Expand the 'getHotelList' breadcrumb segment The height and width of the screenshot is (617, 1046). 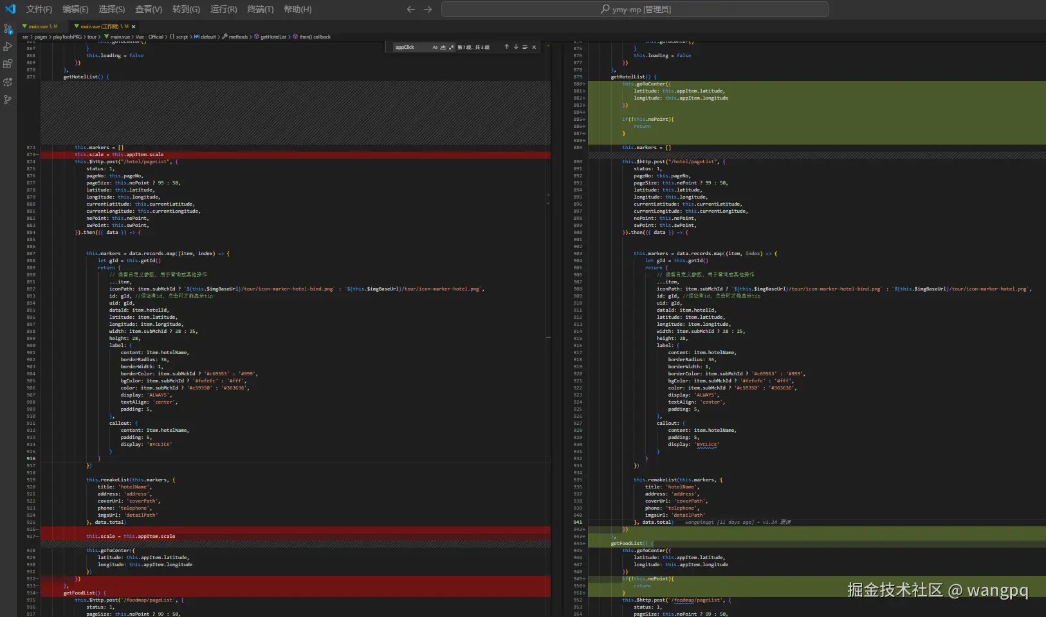click(273, 37)
